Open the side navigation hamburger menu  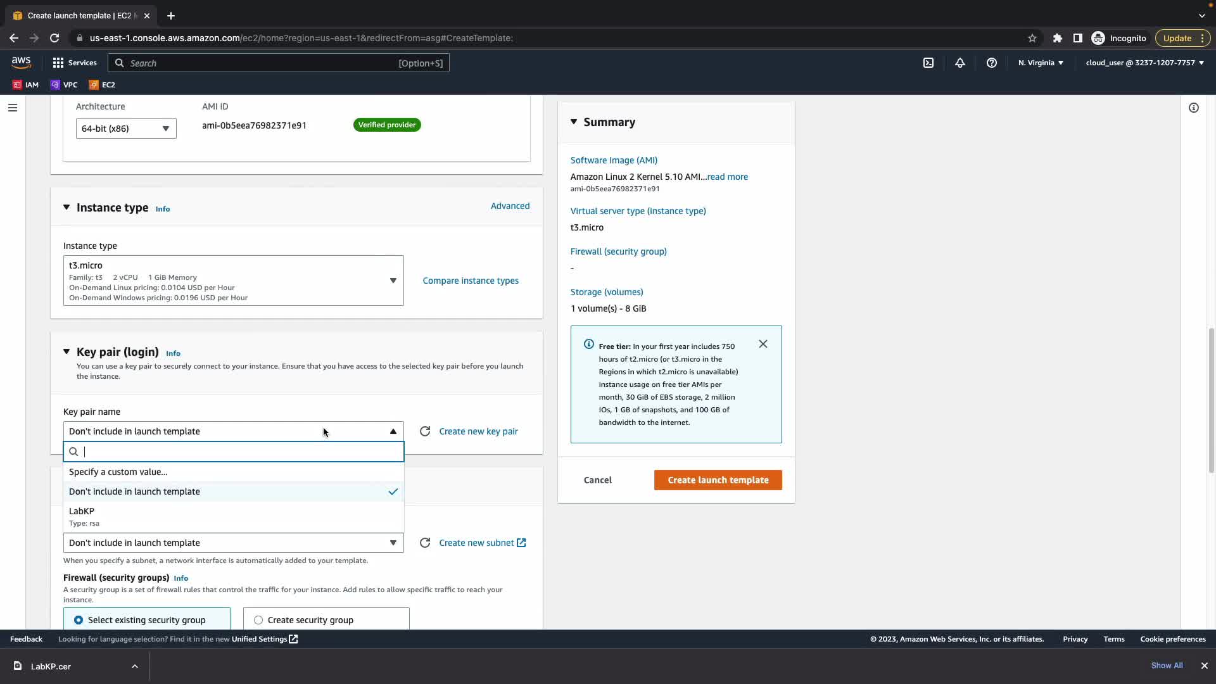pos(13,108)
